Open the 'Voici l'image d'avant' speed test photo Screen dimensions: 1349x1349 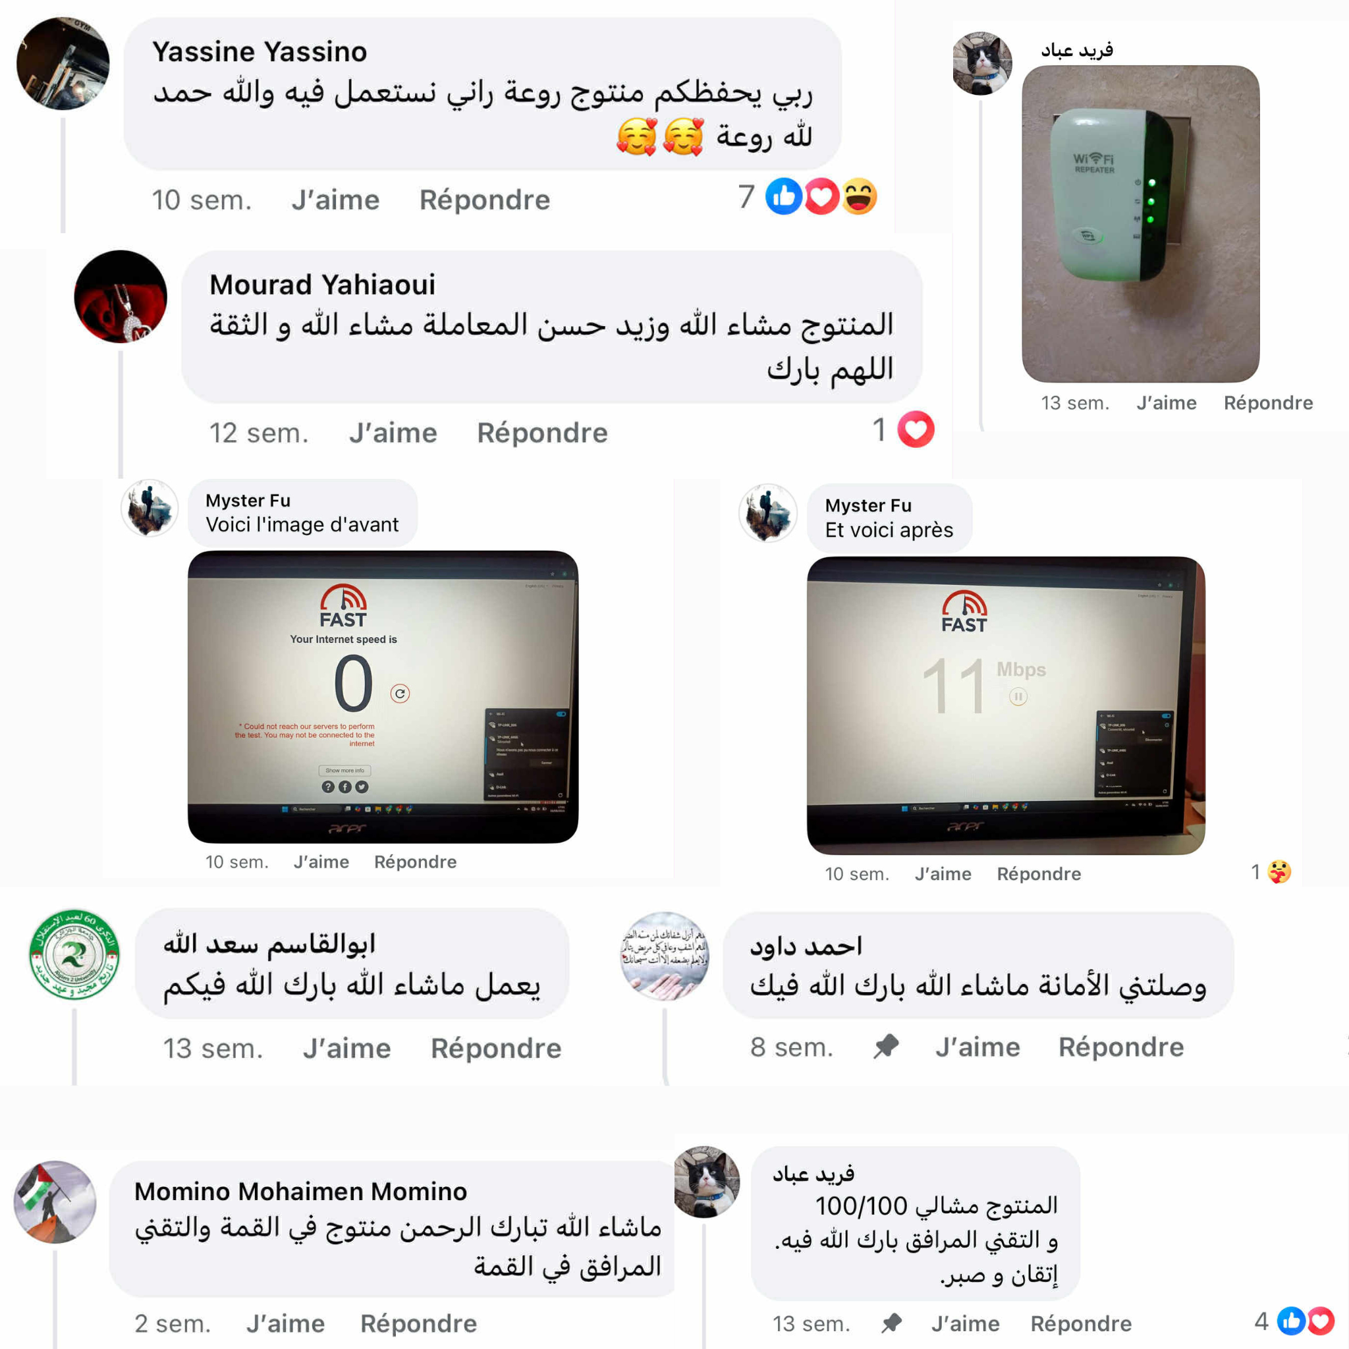point(383,697)
